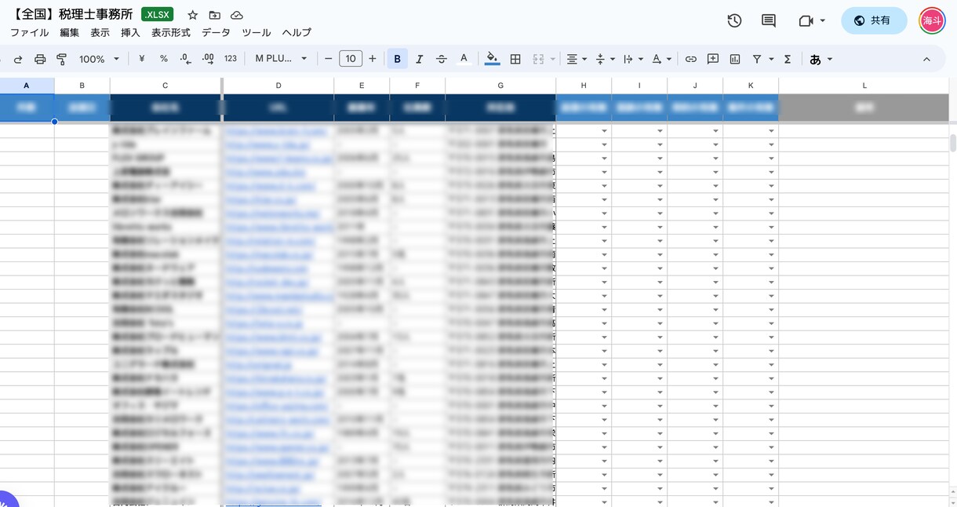Click the .XLSX file badge
Viewport: 957px width, 507px height.
click(x=158, y=15)
